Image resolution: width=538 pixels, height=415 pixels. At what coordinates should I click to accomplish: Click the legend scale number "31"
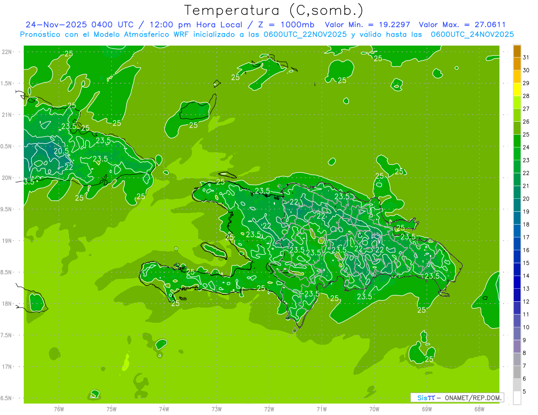click(526, 57)
